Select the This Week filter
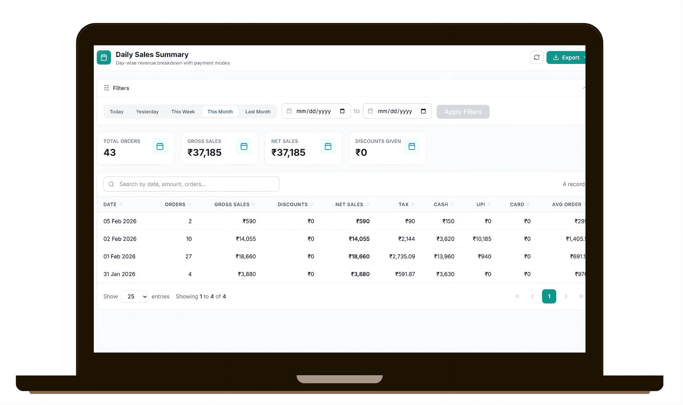683x405 pixels. (183, 111)
